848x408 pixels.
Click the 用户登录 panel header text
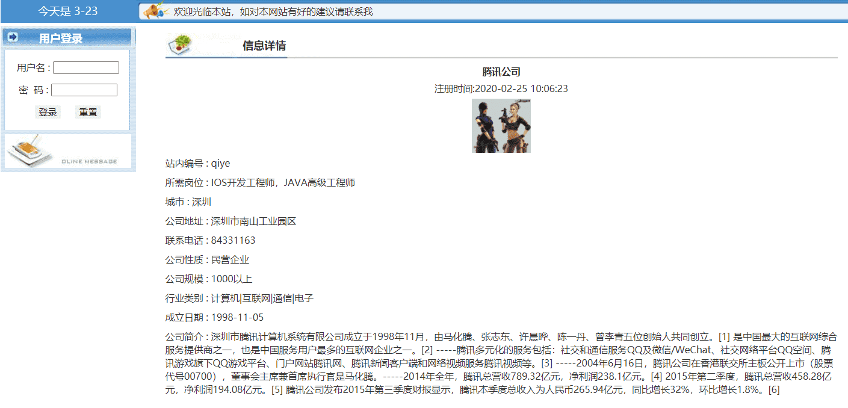pyautogui.click(x=61, y=39)
